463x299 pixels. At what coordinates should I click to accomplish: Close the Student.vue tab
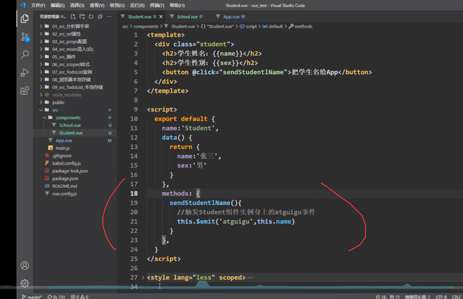tap(161, 17)
